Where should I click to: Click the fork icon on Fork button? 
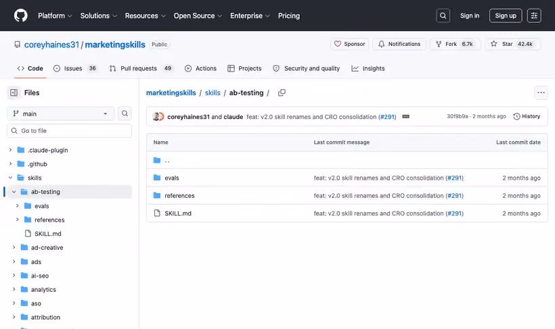pyautogui.click(x=439, y=44)
